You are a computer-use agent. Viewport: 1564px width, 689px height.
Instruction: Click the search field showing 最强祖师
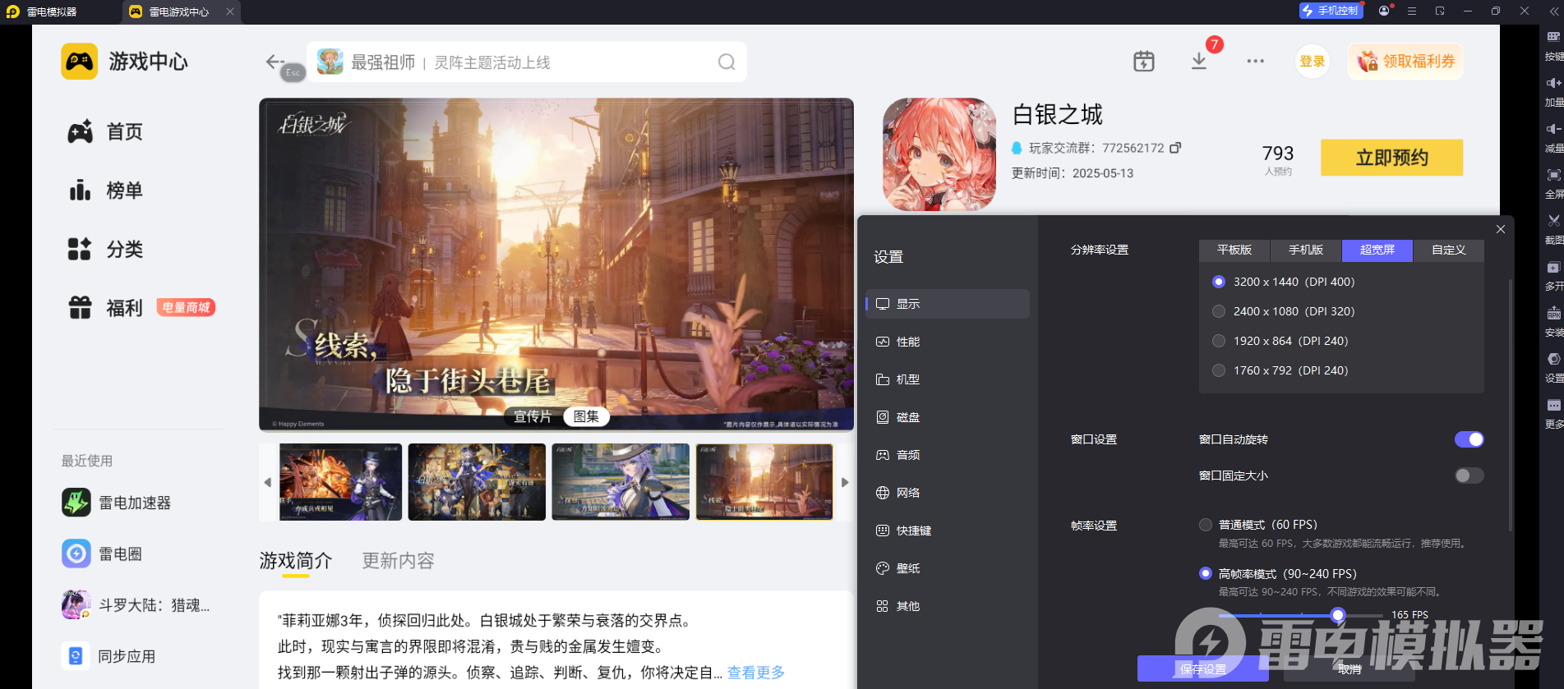click(527, 62)
